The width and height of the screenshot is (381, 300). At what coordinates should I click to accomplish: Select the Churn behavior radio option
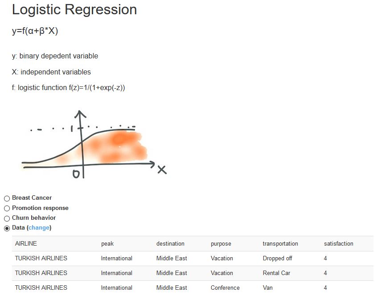coord(7,218)
